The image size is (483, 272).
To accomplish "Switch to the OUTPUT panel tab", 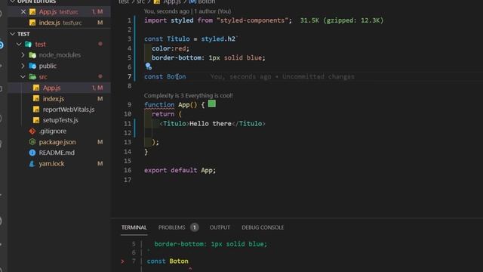I will click(x=220, y=227).
